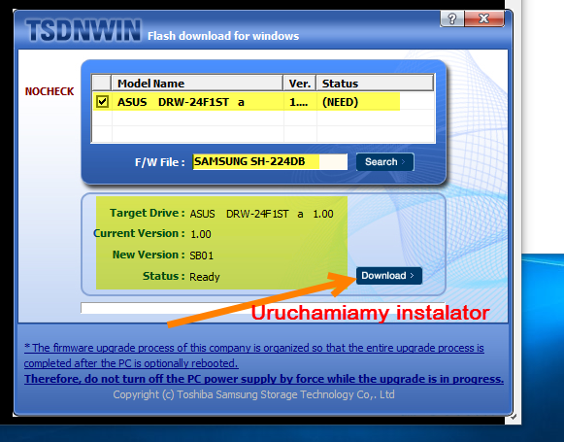Click the Target Drive ASUS DRW-24F1ST value
This screenshot has width=564, height=442.
pos(261,214)
